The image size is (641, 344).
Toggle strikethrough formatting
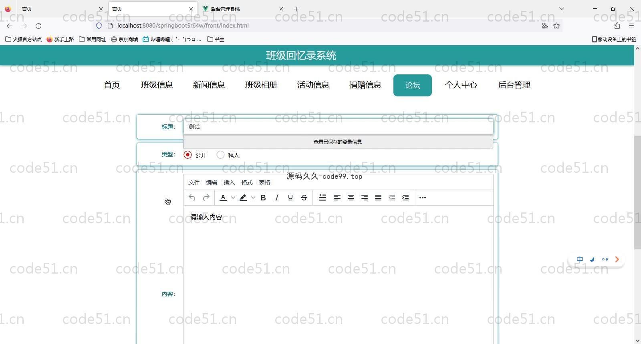(x=304, y=198)
